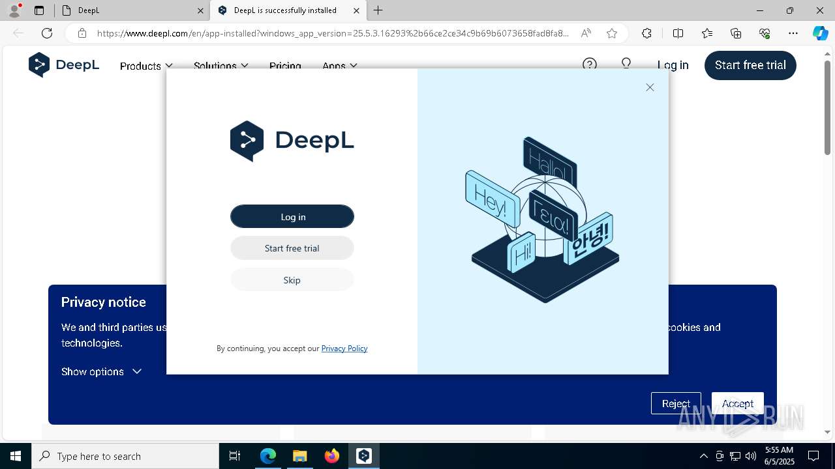Viewport: 835px width, 469px height.
Task: Click the browser address bar URL
Action: (x=333, y=33)
